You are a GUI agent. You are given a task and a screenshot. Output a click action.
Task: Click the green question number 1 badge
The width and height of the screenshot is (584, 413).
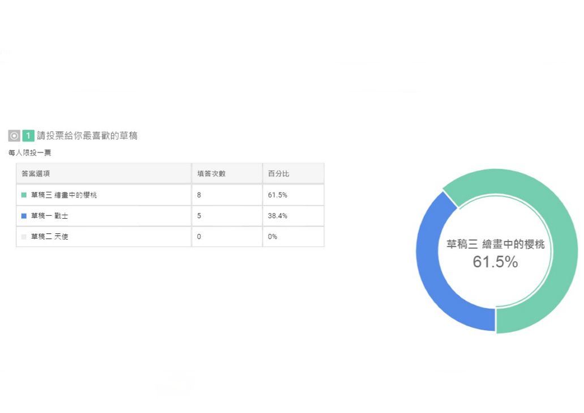28,135
